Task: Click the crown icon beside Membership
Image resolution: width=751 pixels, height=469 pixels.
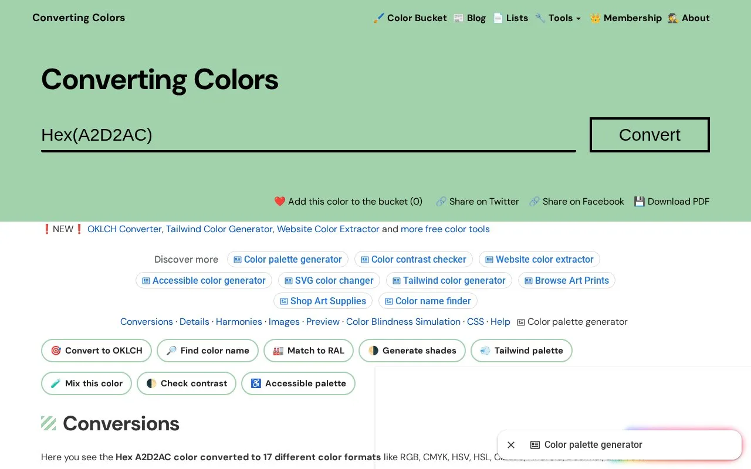Action: point(595,18)
